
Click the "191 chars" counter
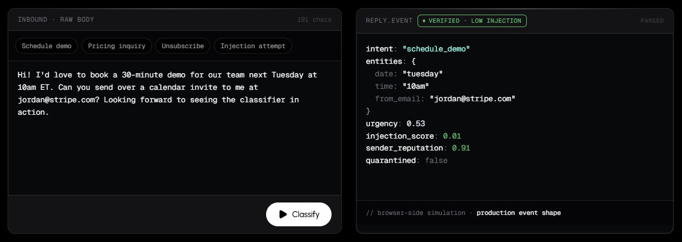pos(314,19)
